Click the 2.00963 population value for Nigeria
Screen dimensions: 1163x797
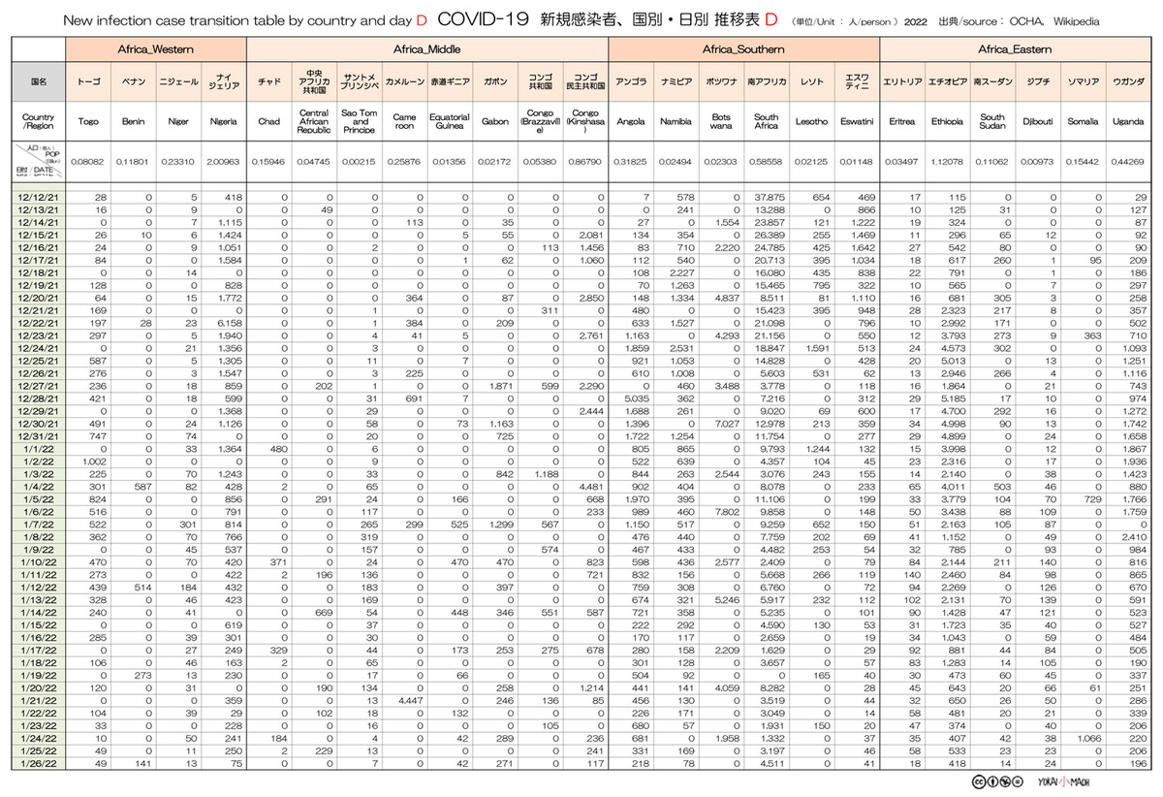(x=224, y=162)
